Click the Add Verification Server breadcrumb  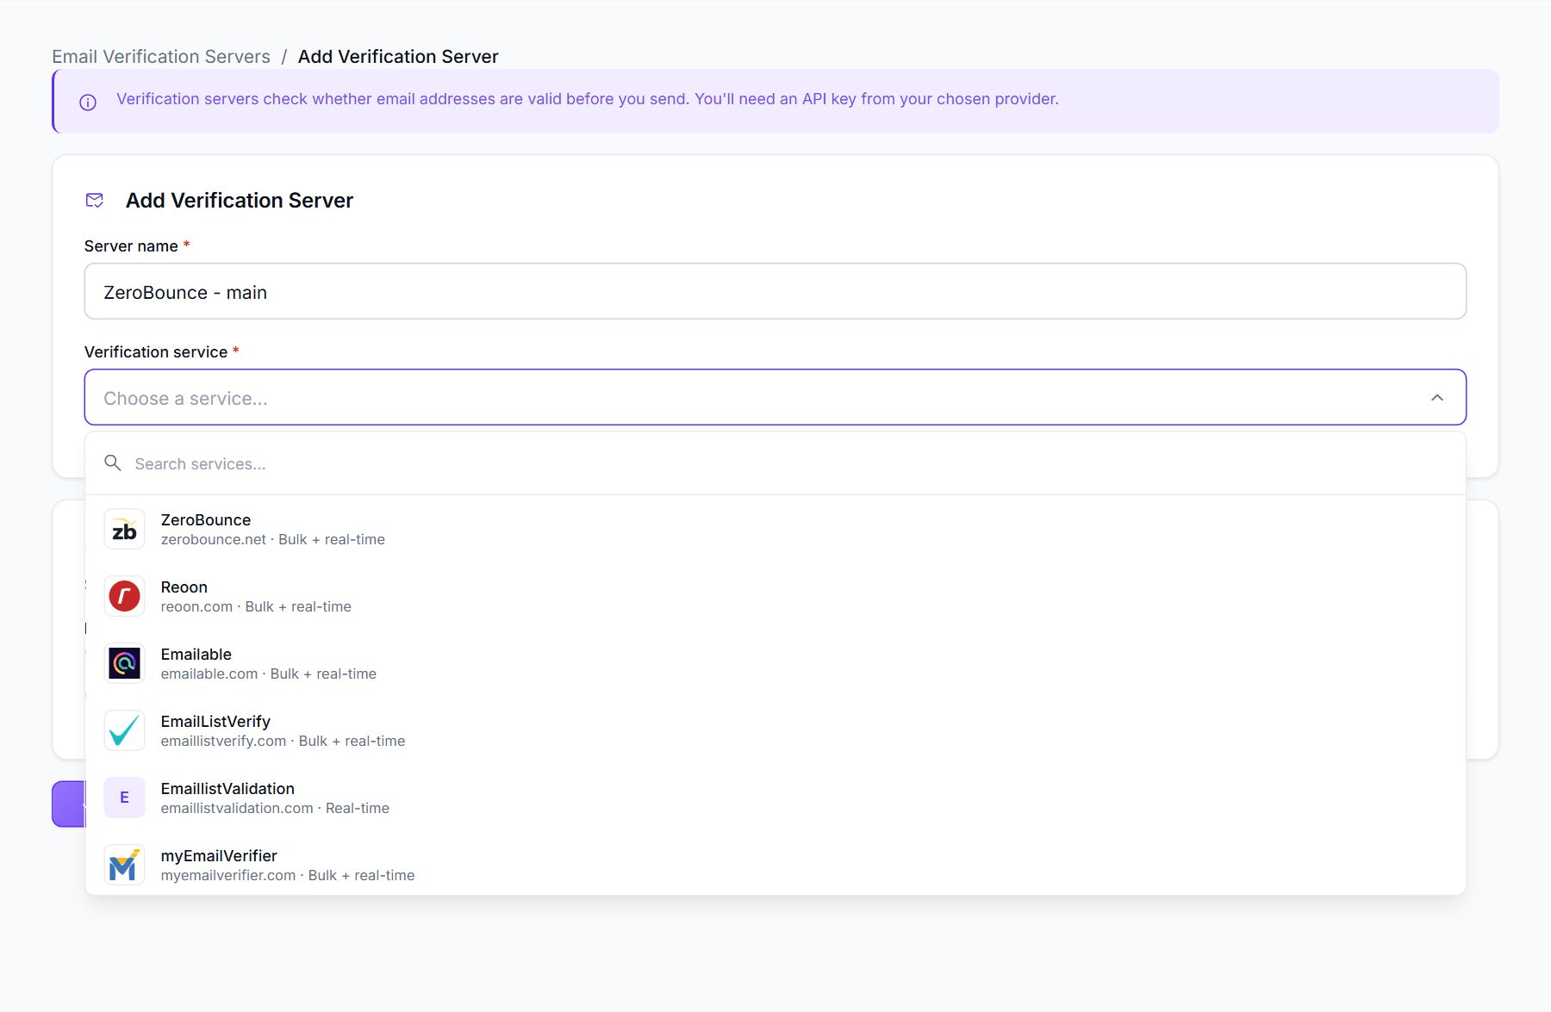pyautogui.click(x=398, y=57)
